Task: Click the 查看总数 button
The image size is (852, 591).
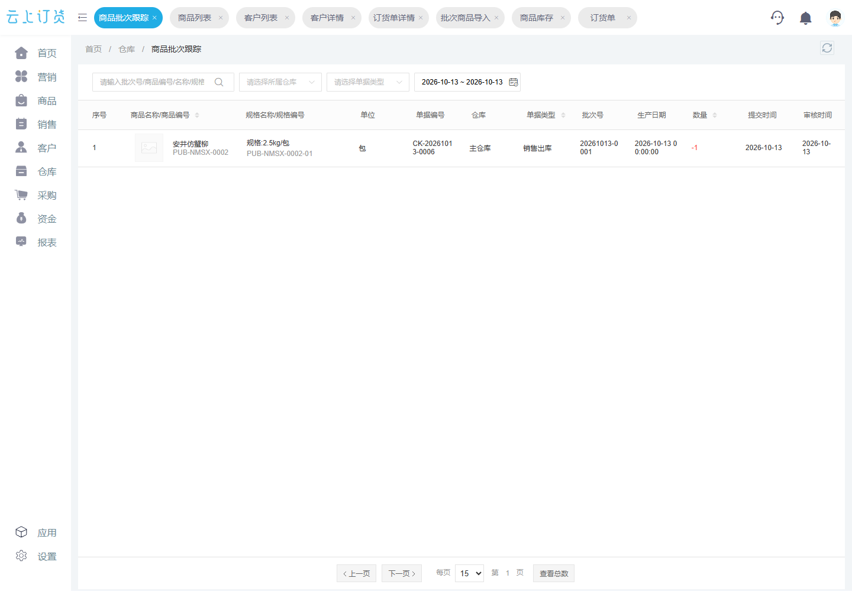Action: point(554,573)
